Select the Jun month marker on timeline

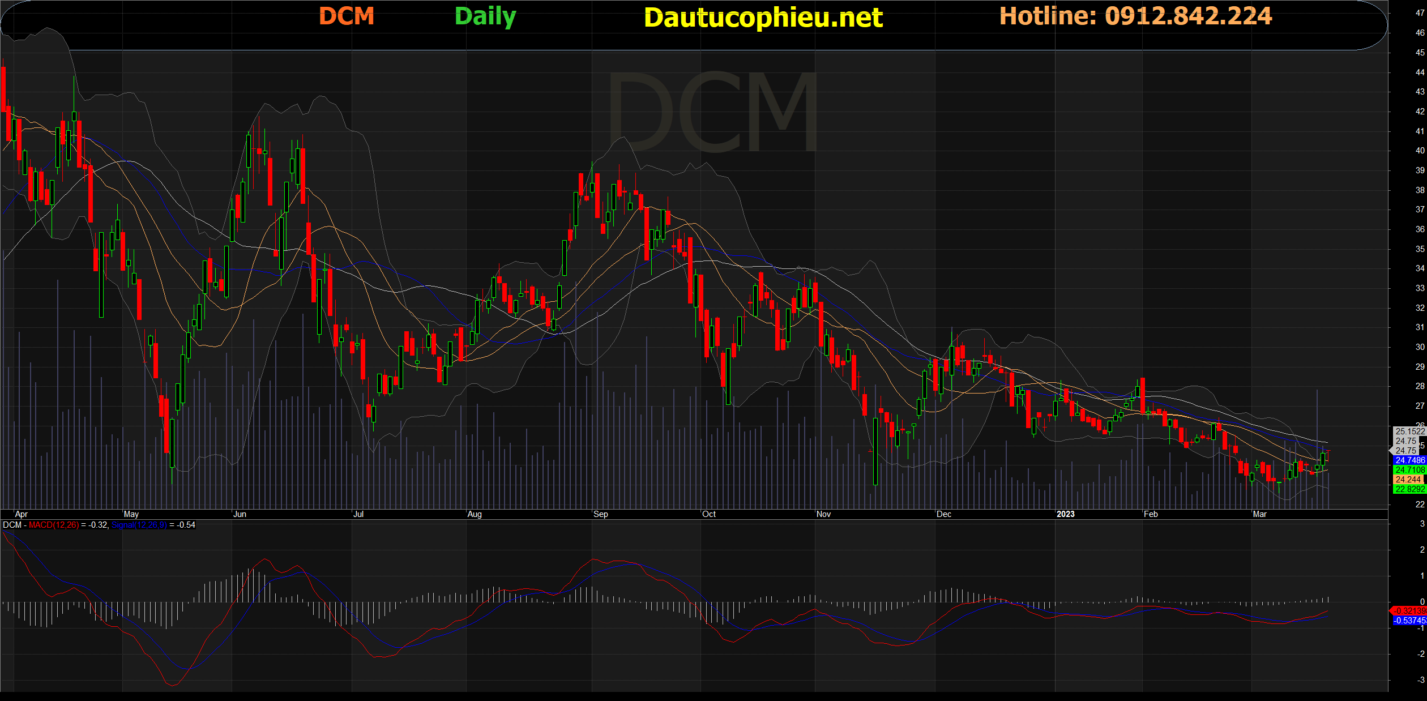(240, 514)
